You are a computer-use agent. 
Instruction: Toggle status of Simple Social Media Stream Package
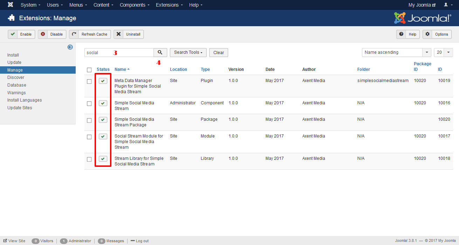[103, 120]
